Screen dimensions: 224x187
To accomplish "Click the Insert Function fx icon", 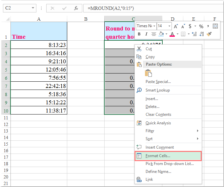I will coord(76,8).
